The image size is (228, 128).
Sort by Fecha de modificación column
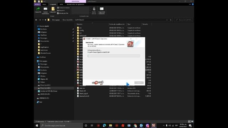pyautogui.click(x=117, y=24)
